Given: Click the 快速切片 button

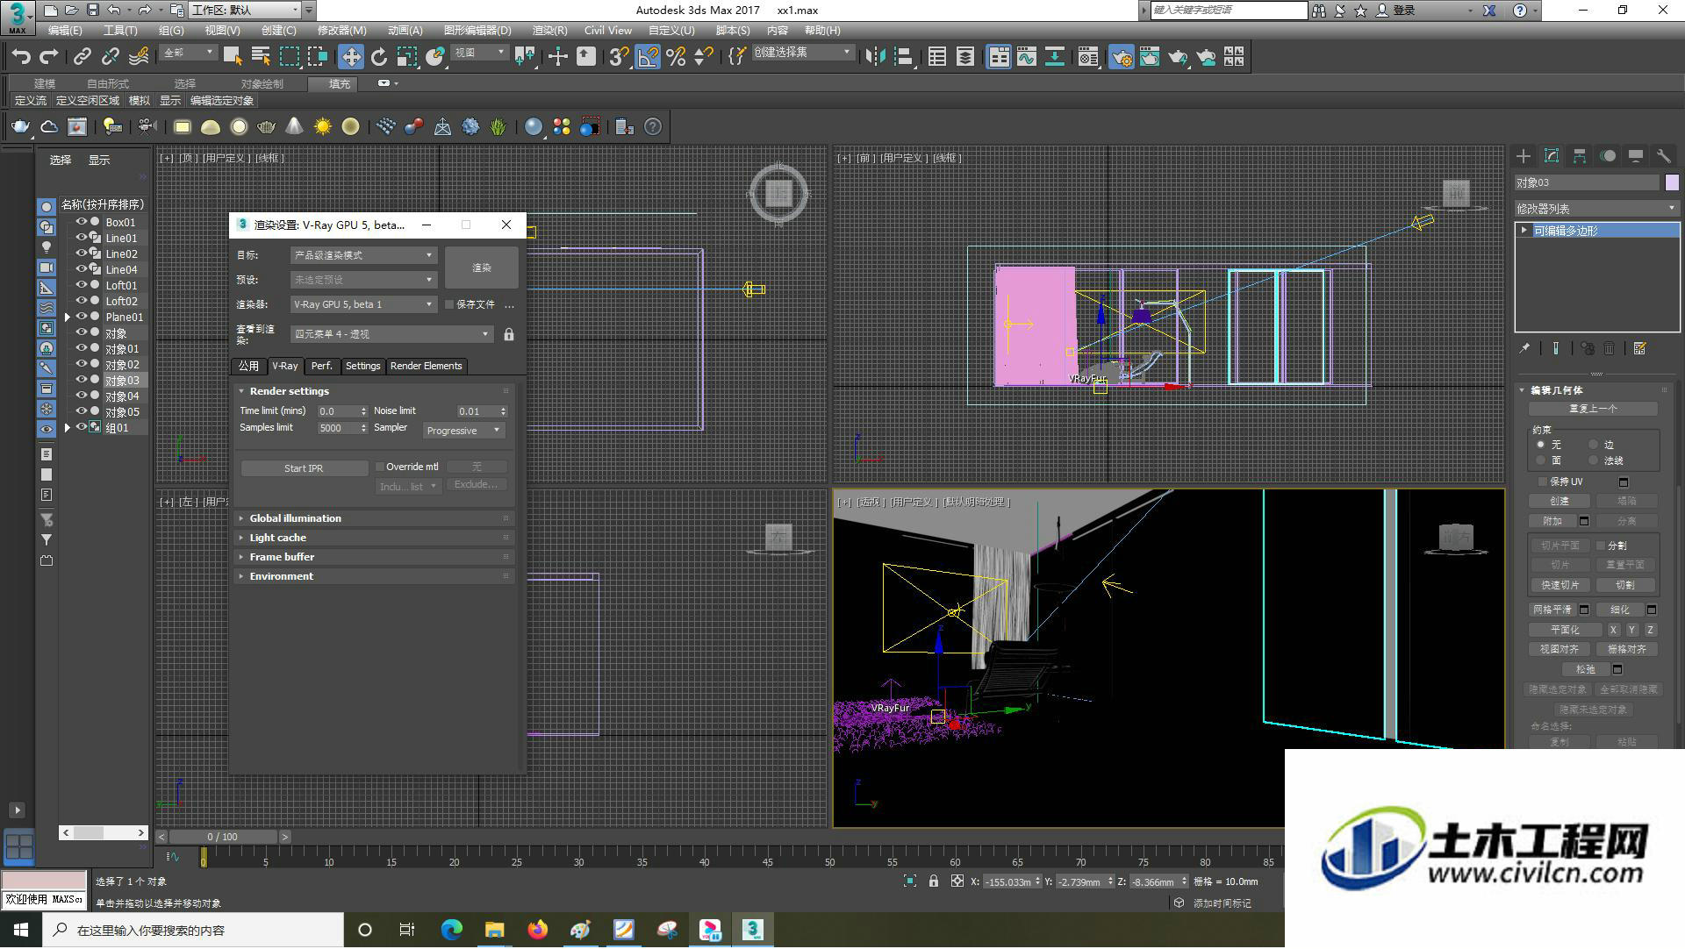Looking at the screenshot, I should coord(1560,585).
